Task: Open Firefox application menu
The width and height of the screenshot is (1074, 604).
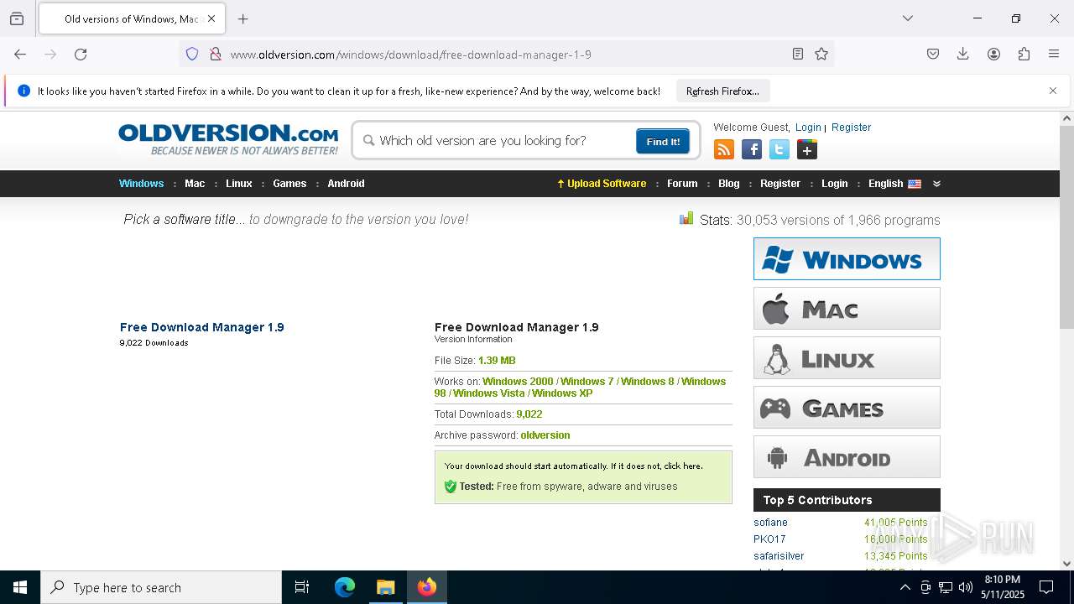Action: [1054, 55]
